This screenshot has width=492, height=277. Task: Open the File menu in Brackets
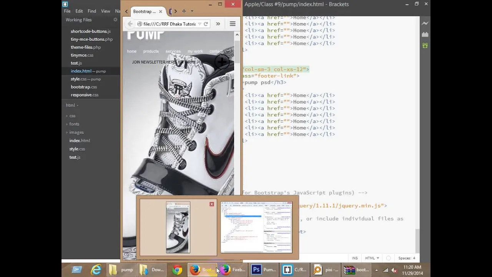pyautogui.click(x=67, y=11)
